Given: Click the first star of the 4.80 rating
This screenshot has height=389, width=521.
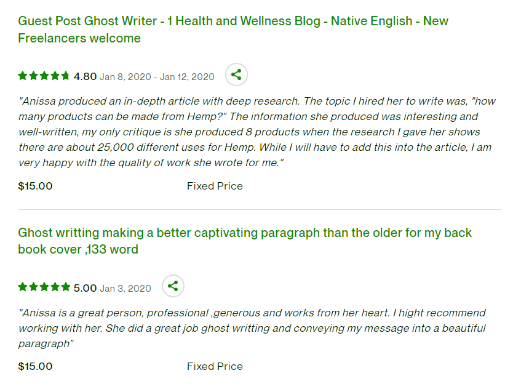Looking at the screenshot, I should click(x=23, y=76).
